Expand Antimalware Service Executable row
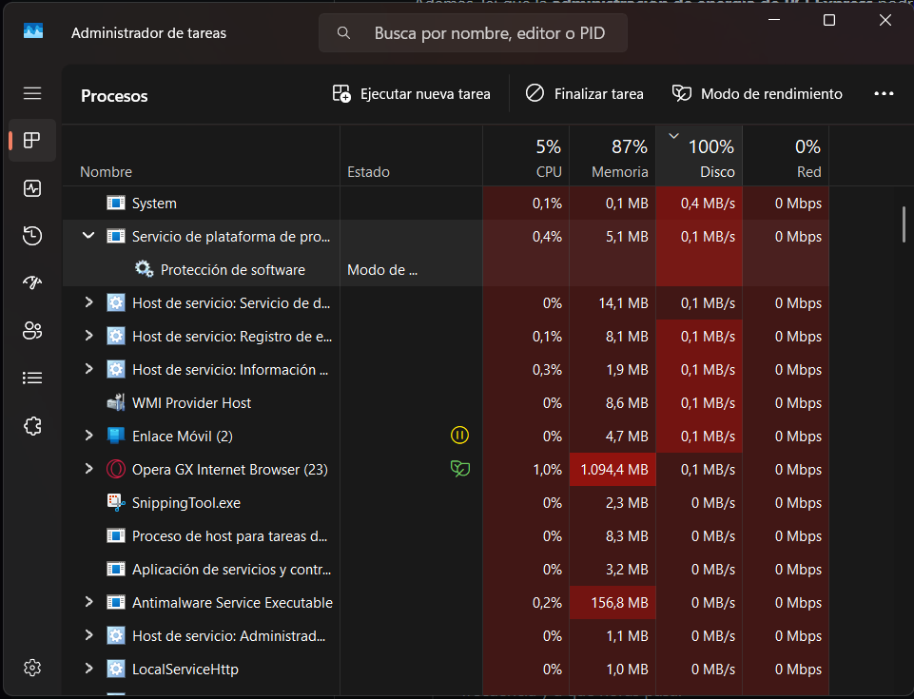Screen dimensions: 914x699 (88, 602)
